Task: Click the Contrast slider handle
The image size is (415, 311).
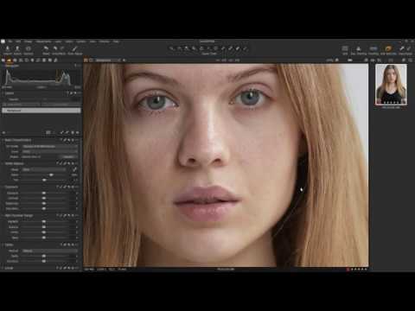Action: pos(44,198)
